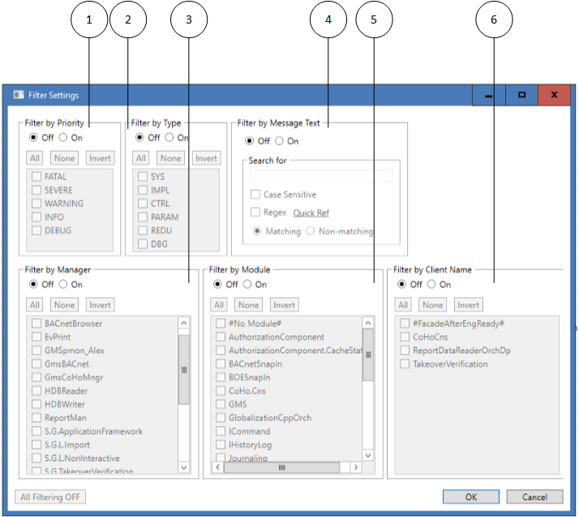Viewport: 579px width, 517px height.
Task: Click the Module list horizontal scrollbar thumb
Action: click(x=282, y=467)
